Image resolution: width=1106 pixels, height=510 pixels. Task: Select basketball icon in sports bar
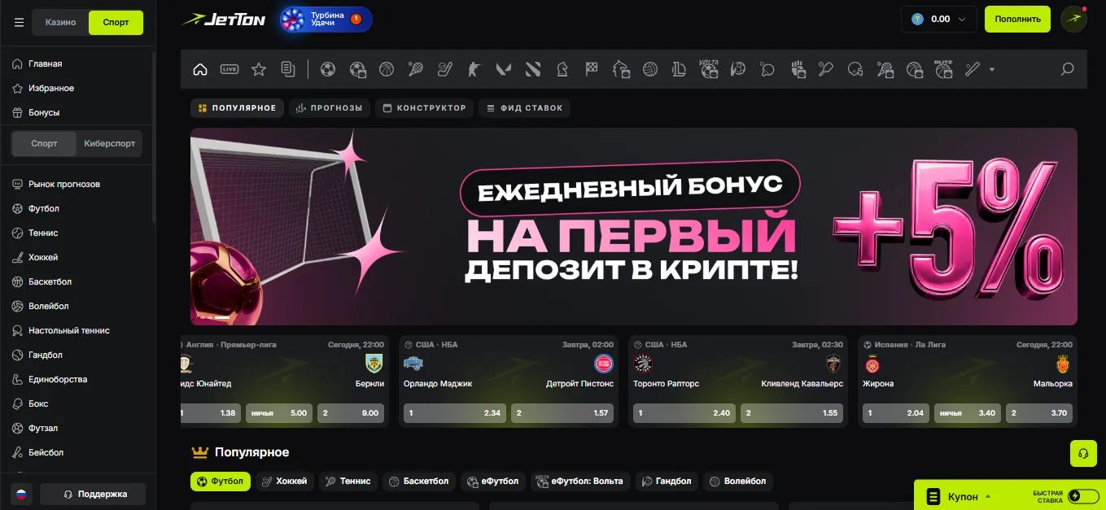pyautogui.click(x=387, y=69)
